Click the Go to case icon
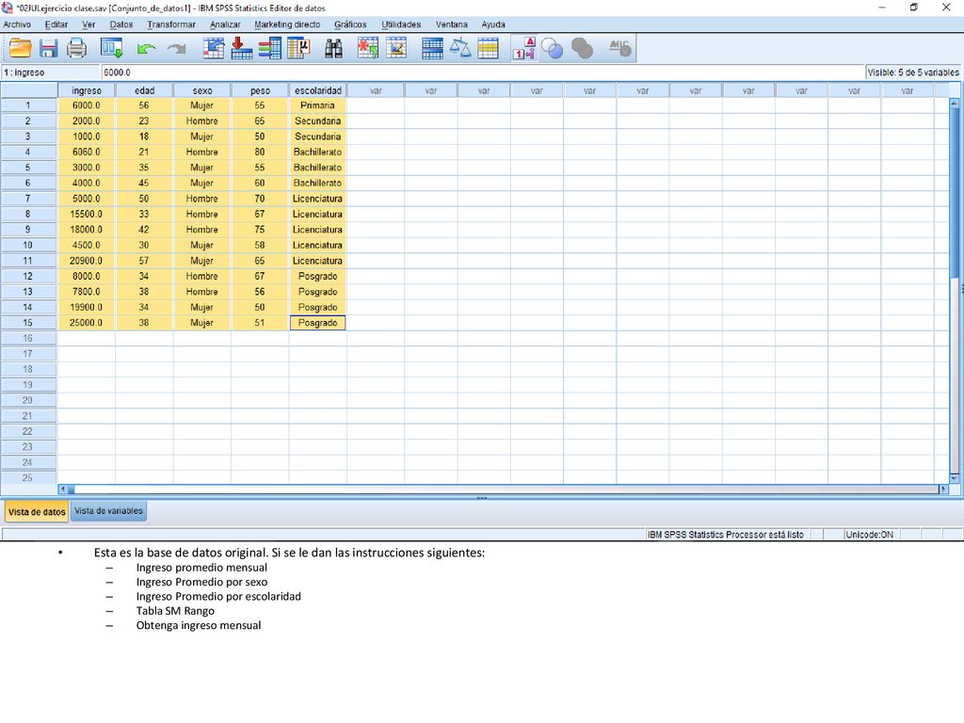The height and width of the screenshot is (723, 964). coord(214,48)
